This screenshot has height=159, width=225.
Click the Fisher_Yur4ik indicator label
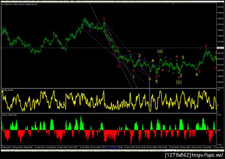click(x=9, y=115)
